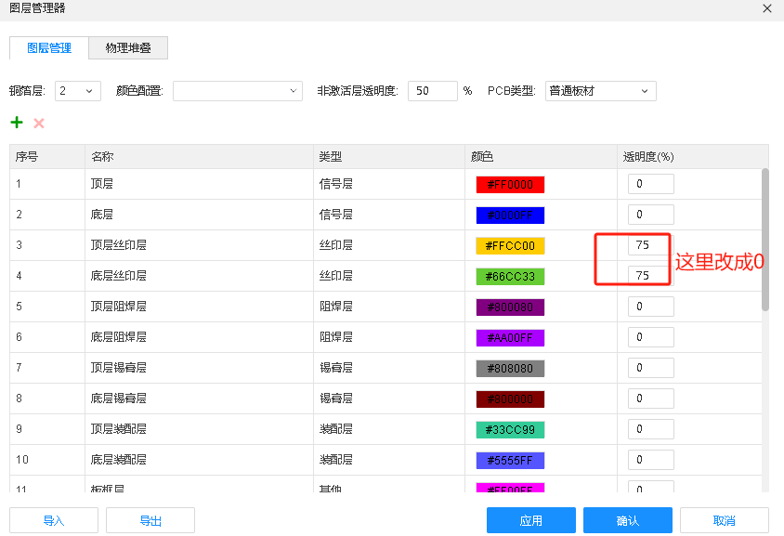784x536 pixels.
Task: Switch to the 图层管理 tab
Action: click(49, 48)
